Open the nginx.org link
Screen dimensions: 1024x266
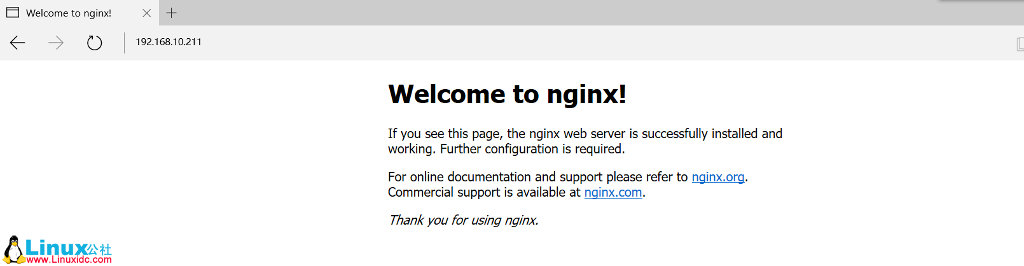717,177
